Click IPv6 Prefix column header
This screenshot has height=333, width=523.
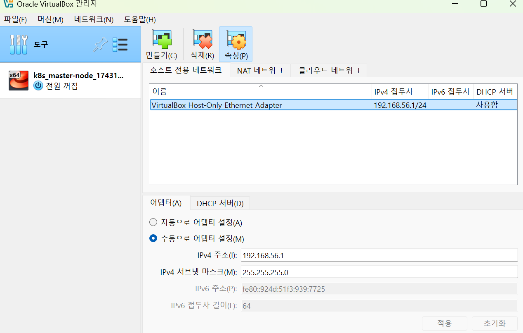(451, 92)
